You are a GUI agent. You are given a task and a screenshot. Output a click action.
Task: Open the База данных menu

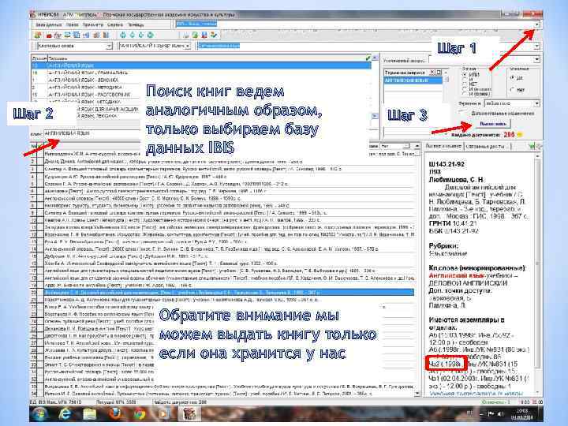point(49,24)
